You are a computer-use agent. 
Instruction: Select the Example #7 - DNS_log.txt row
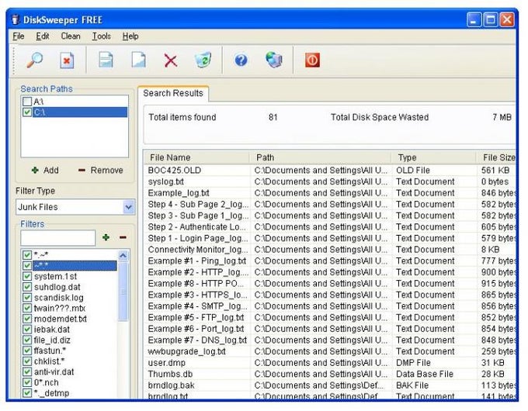[x=330, y=340]
